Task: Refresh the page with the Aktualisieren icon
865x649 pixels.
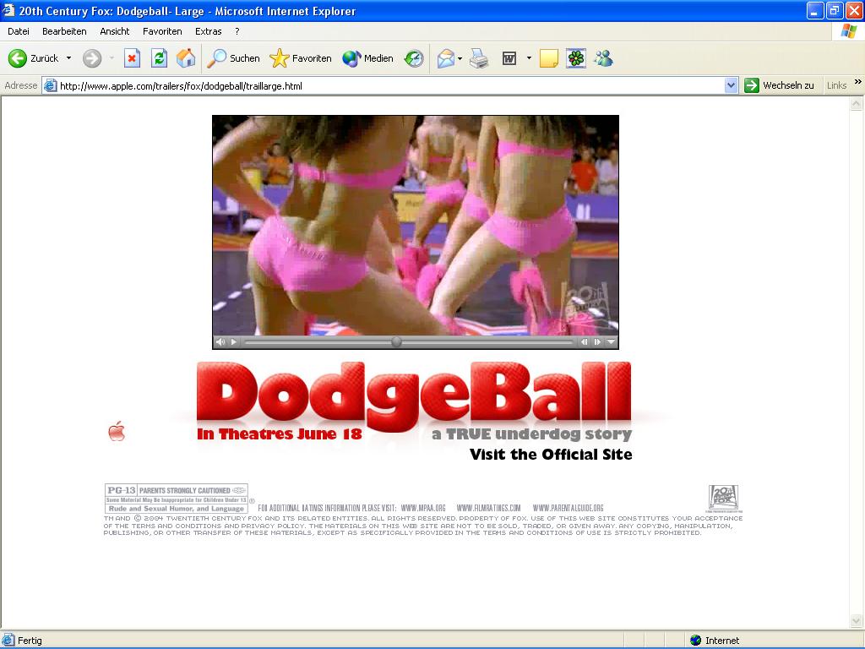Action: point(159,58)
